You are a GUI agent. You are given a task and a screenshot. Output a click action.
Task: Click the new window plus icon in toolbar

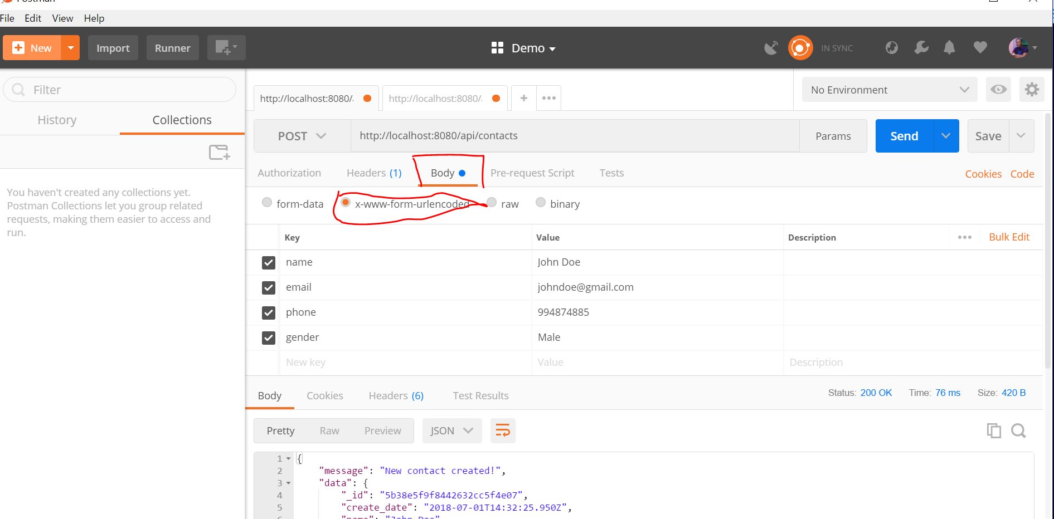(226, 48)
